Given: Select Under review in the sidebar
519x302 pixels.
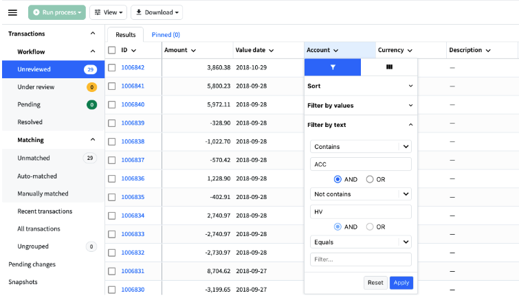Looking at the screenshot, I should [x=54, y=87].
